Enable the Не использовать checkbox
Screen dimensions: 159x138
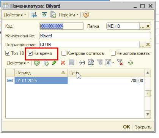coord(113,53)
